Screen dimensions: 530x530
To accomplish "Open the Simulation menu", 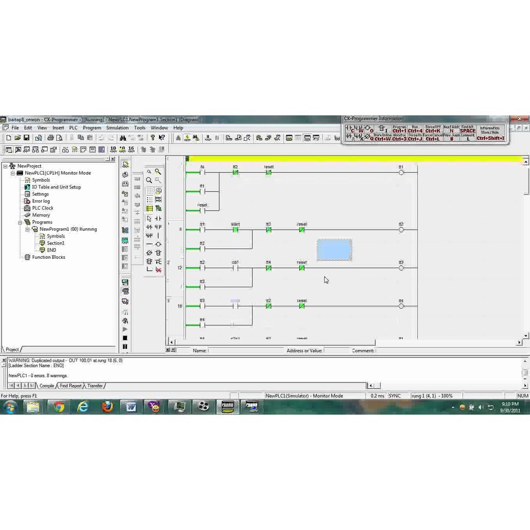I will 117,128.
